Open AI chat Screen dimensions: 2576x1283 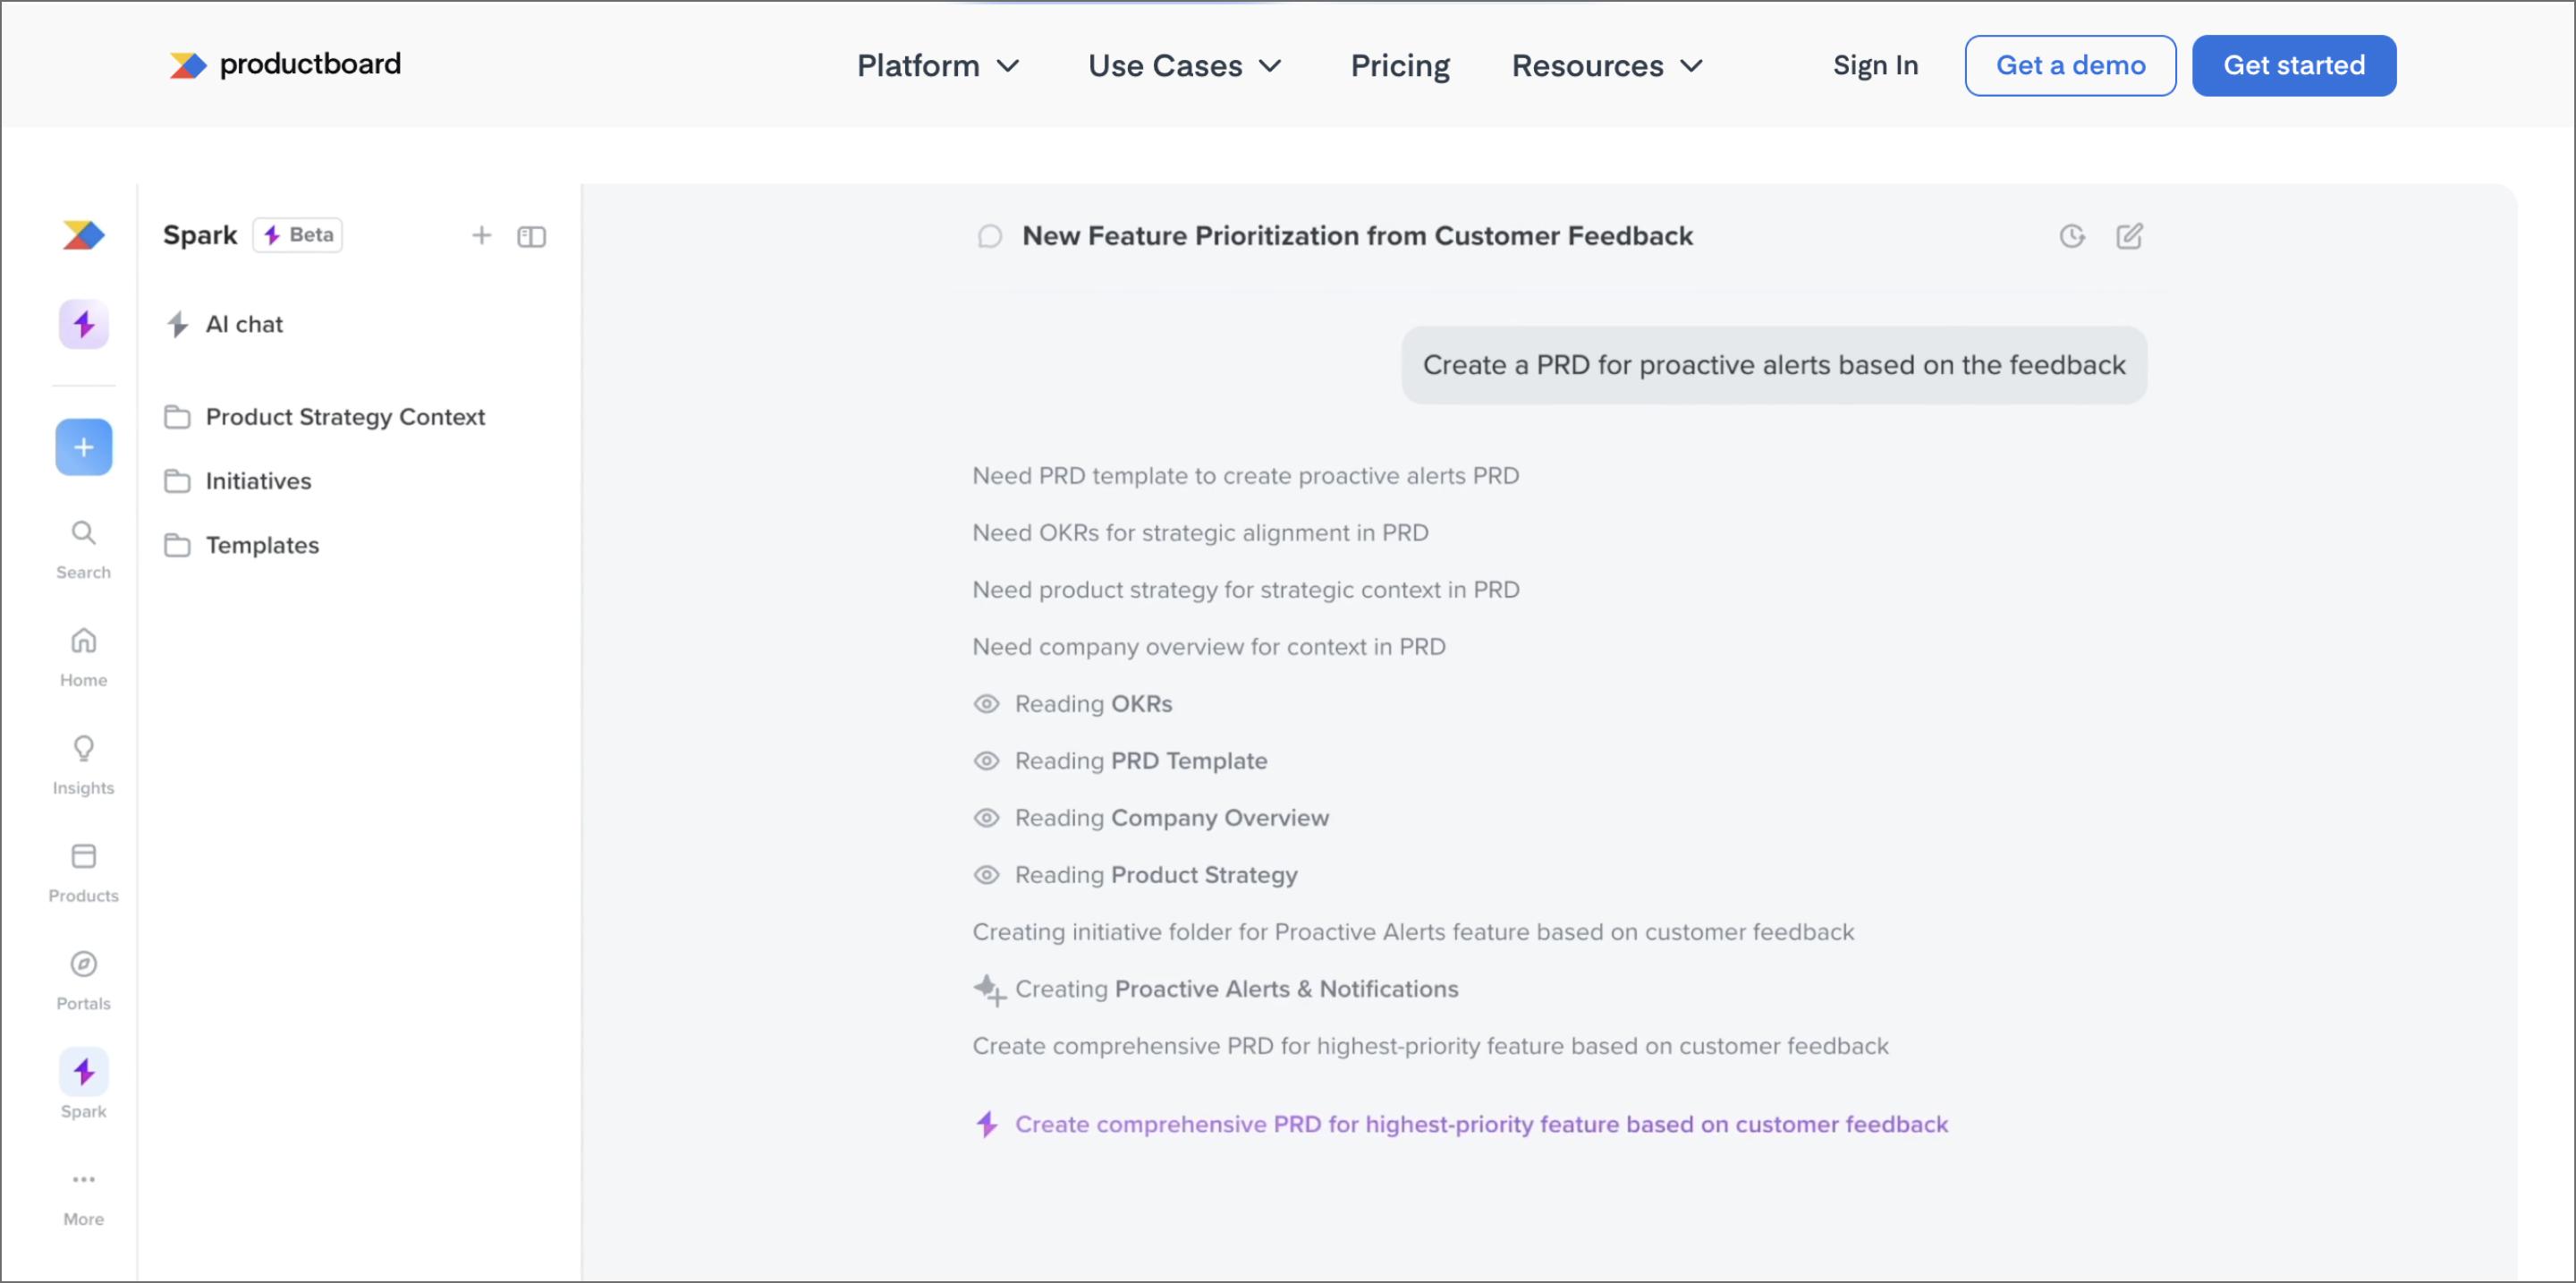tap(225, 324)
